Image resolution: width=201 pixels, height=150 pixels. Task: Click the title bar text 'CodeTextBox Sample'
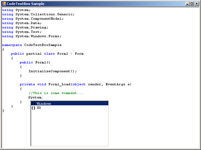(x=25, y=4)
